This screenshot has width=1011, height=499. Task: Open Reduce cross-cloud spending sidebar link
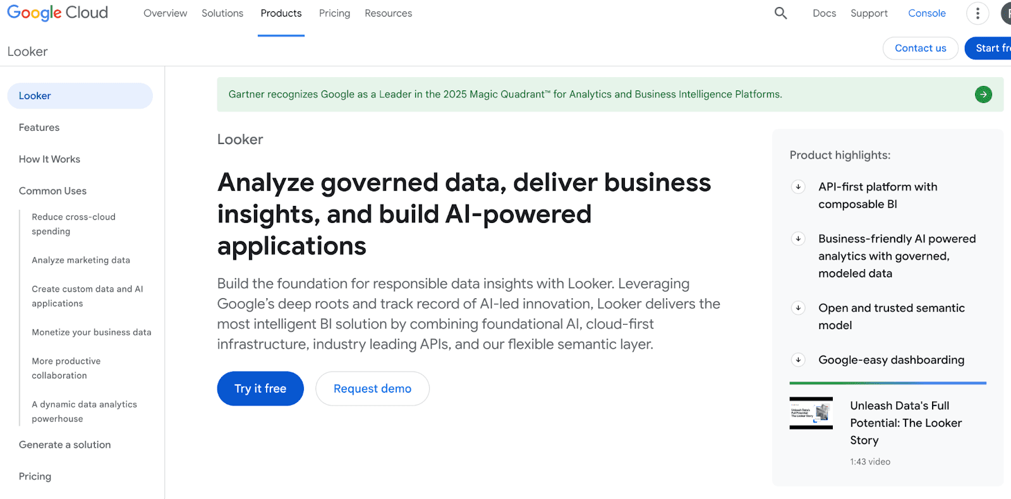tap(73, 224)
